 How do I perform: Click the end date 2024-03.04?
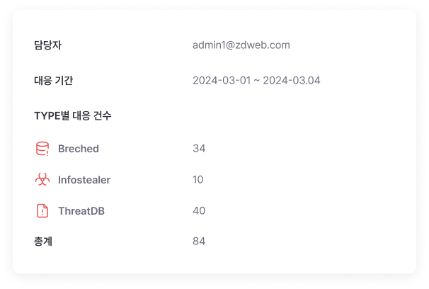point(292,80)
